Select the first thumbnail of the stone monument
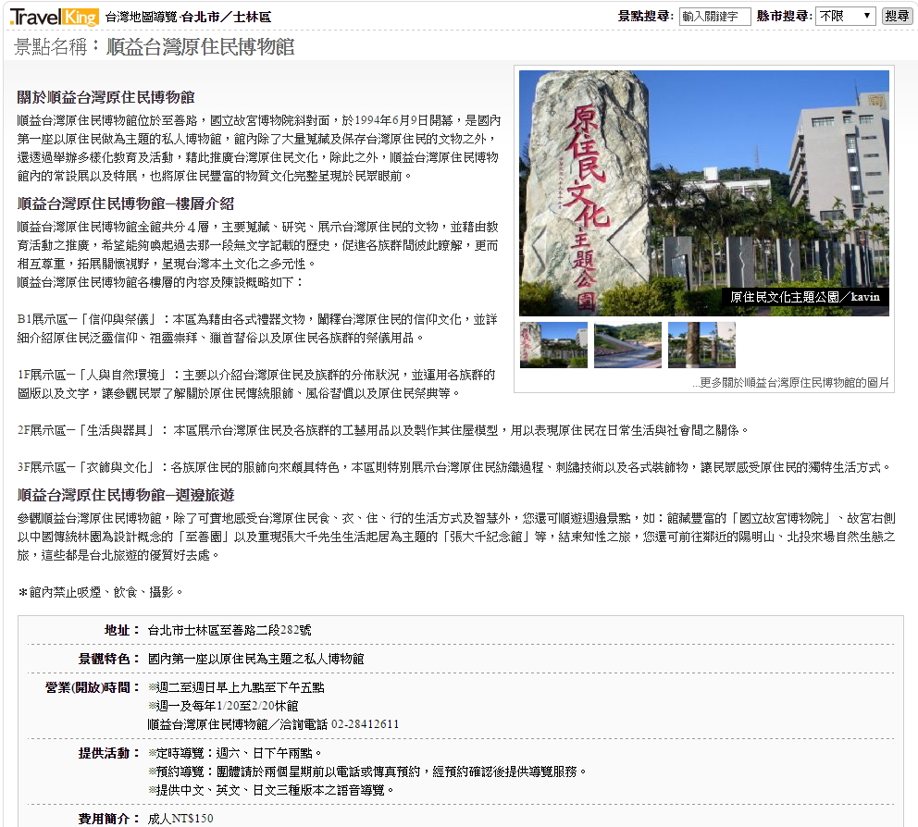Screen dimensions: 918x827 tap(553, 345)
